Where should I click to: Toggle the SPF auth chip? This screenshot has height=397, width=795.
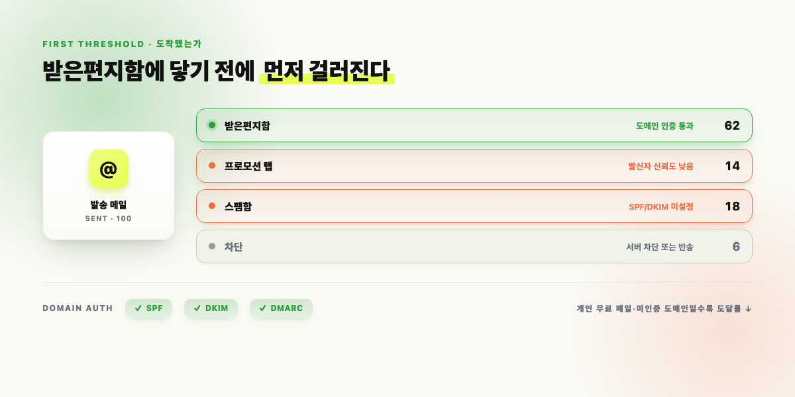pyautogui.click(x=149, y=308)
